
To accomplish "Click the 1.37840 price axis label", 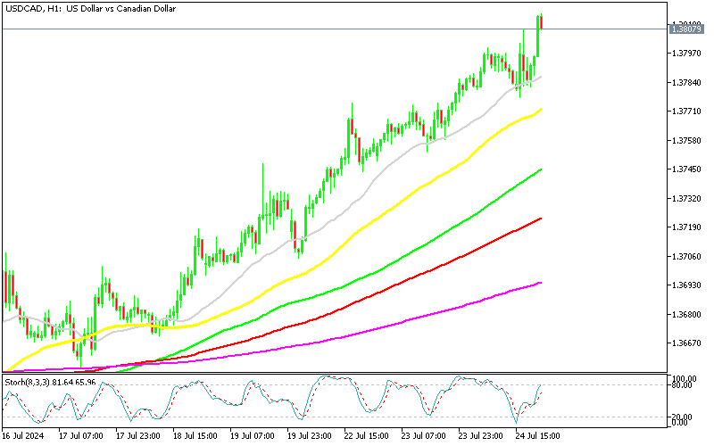I will [686, 82].
